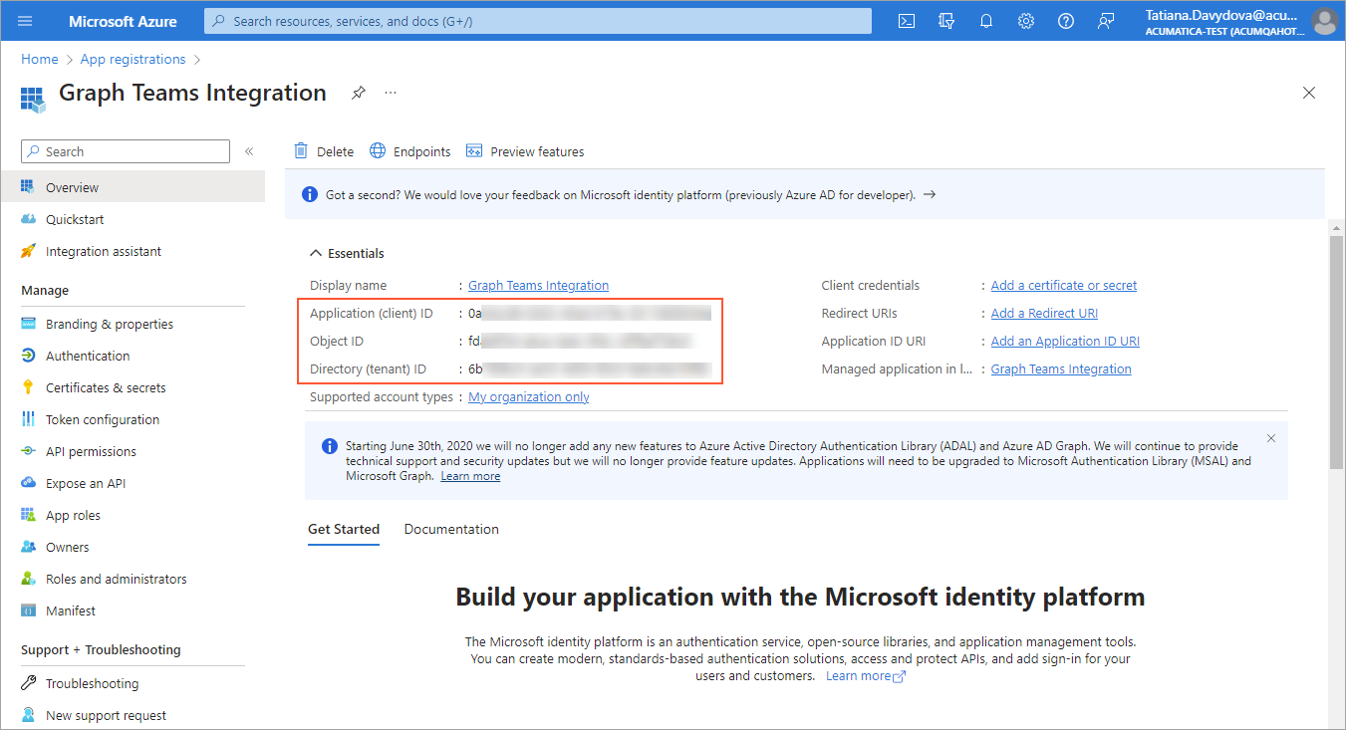Click the Delete button
This screenshot has height=730, width=1346.
[x=324, y=151]
